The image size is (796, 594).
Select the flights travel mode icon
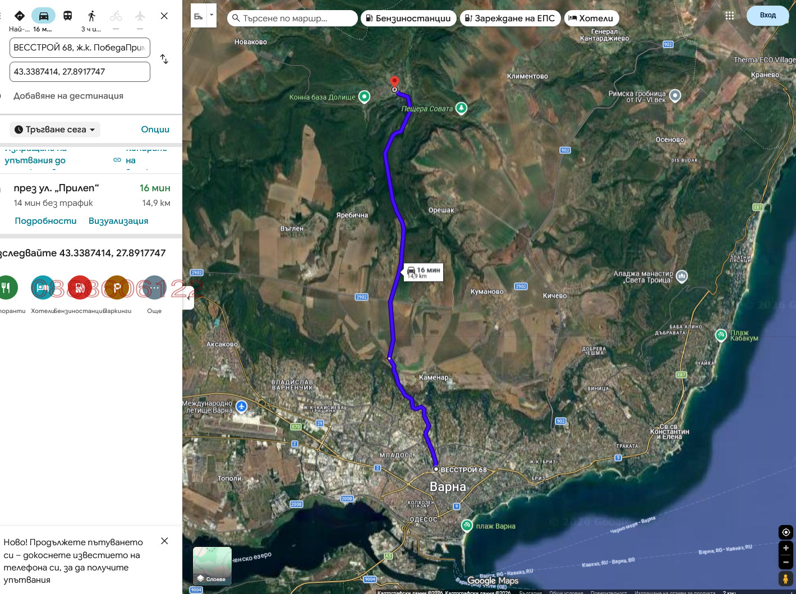139,16
